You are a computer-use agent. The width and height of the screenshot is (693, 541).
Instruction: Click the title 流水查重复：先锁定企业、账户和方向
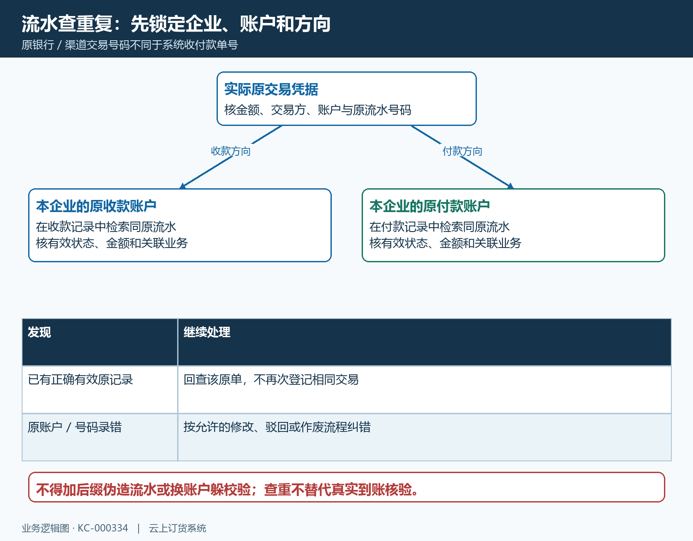pos(176,24)
